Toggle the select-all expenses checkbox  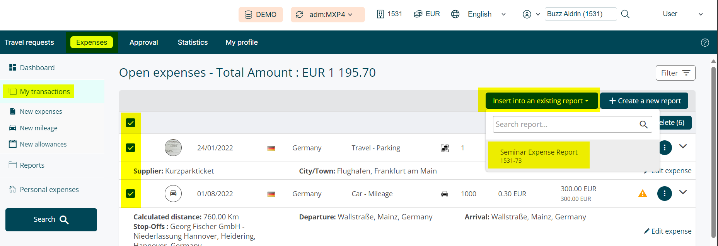(x=131, y=123)
